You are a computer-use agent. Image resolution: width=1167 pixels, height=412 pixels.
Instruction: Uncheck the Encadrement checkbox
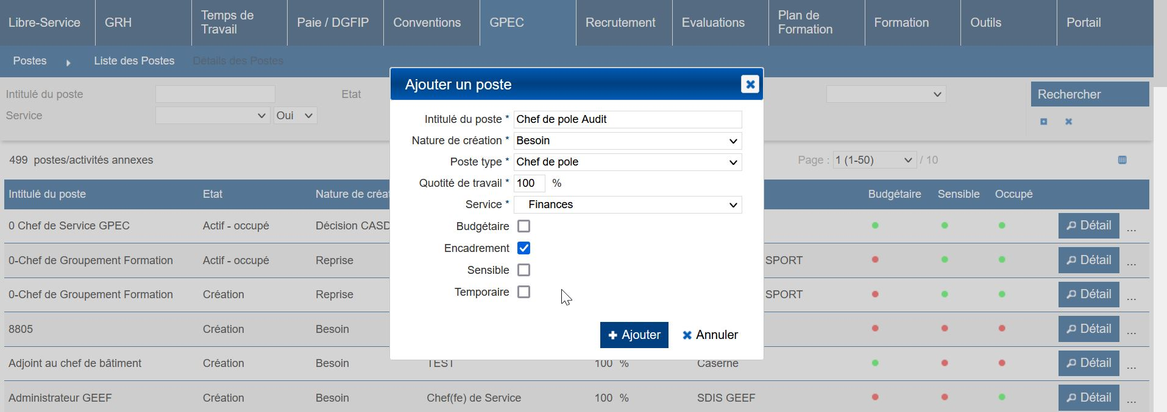523,248
